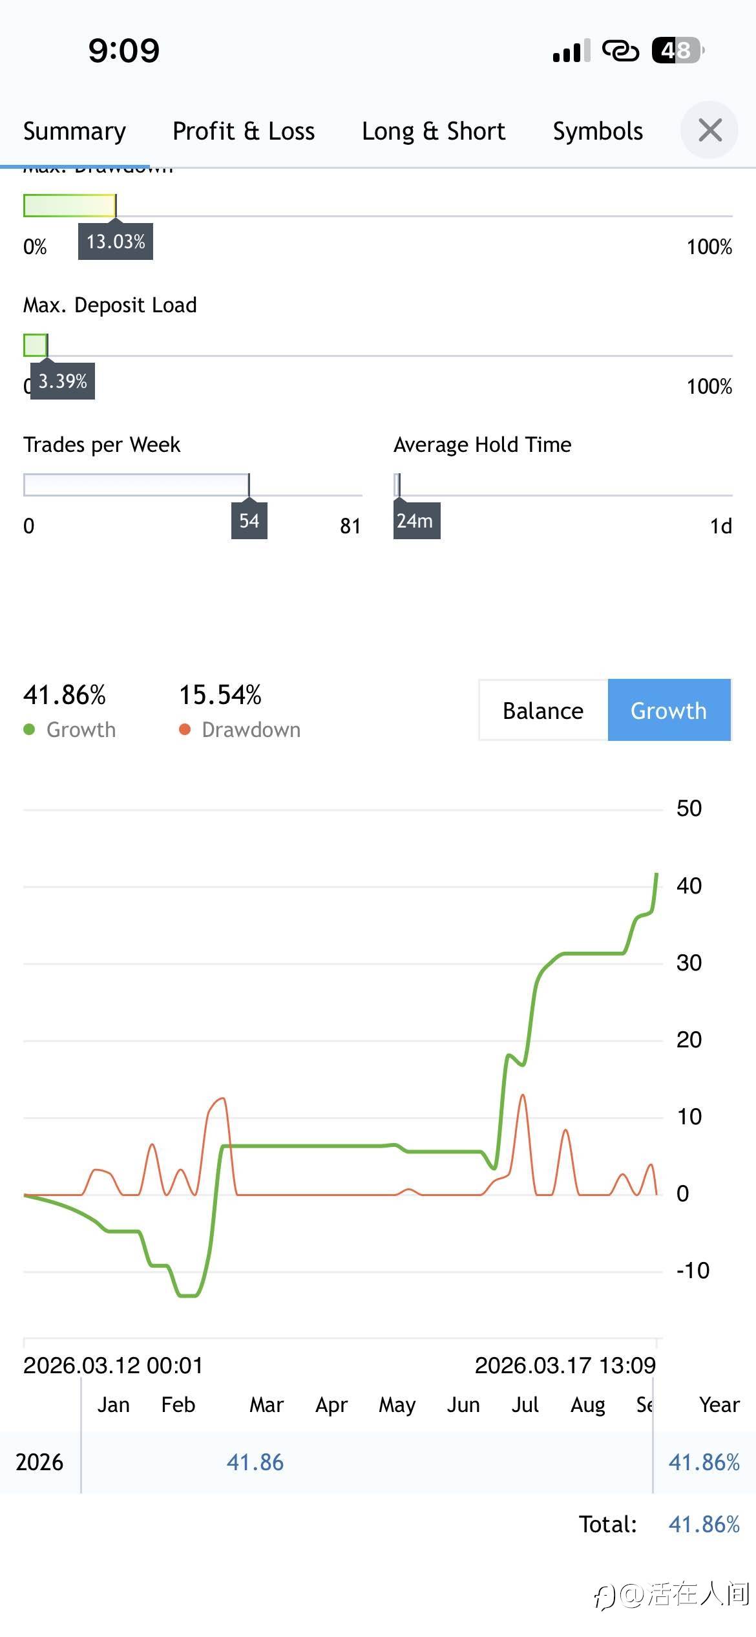Close the report with the X icon
756x1637 pixels.
(709, 130)
